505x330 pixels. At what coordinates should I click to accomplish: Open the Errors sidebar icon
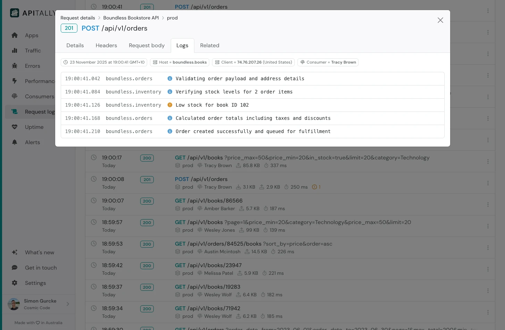[15, 66]
